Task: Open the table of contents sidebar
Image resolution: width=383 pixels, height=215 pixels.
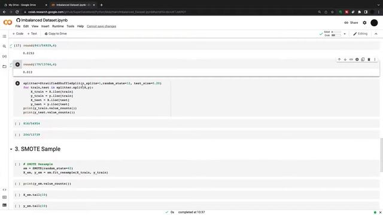Action: pyautogui.click(x=4, y=36)
